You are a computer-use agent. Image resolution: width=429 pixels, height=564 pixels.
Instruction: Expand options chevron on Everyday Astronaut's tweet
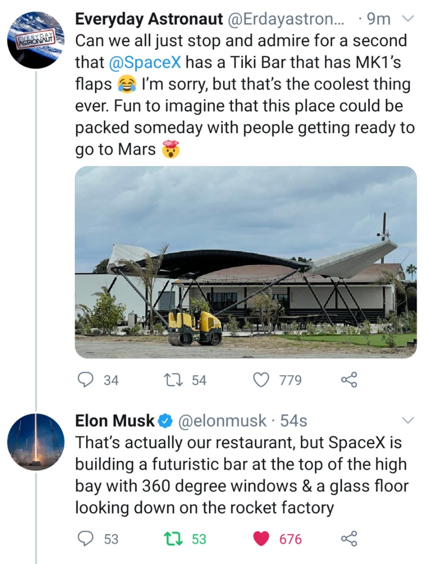[408, 19]
